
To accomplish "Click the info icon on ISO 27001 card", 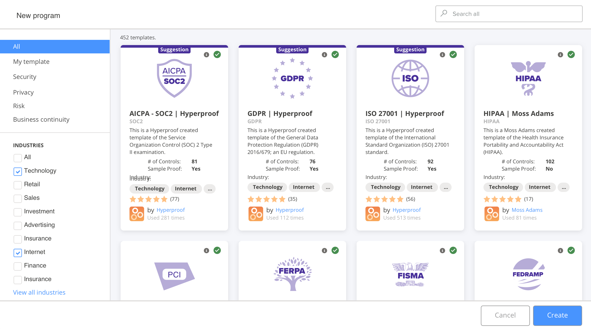I will (x=442, y=55).
